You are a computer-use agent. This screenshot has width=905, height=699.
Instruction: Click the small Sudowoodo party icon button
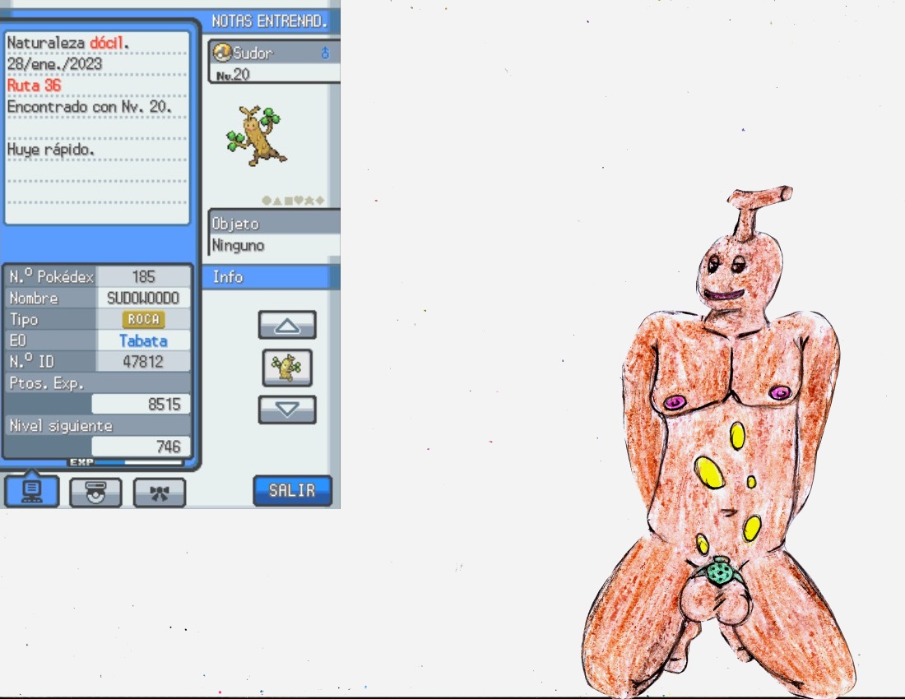click(x=287, y=368)
